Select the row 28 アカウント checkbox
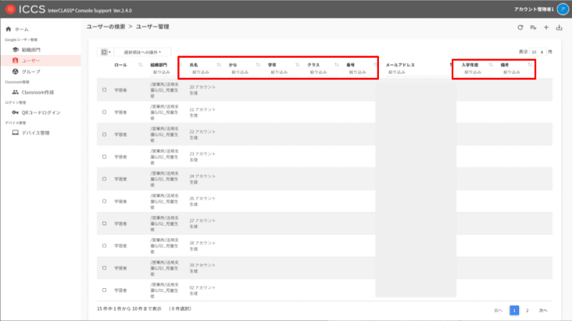Image resolution: width=572 pixels, height=321 pixels. coord(104,245)
